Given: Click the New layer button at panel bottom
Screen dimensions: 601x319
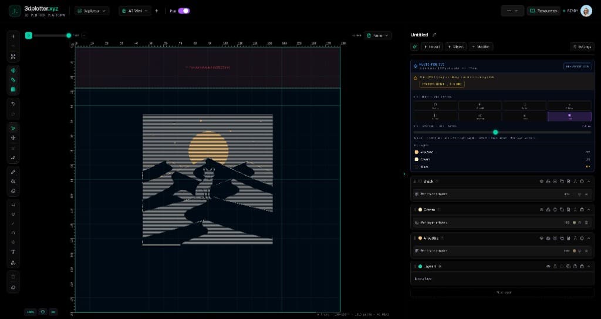Looking at the screenshot, I should pos(502,293).
